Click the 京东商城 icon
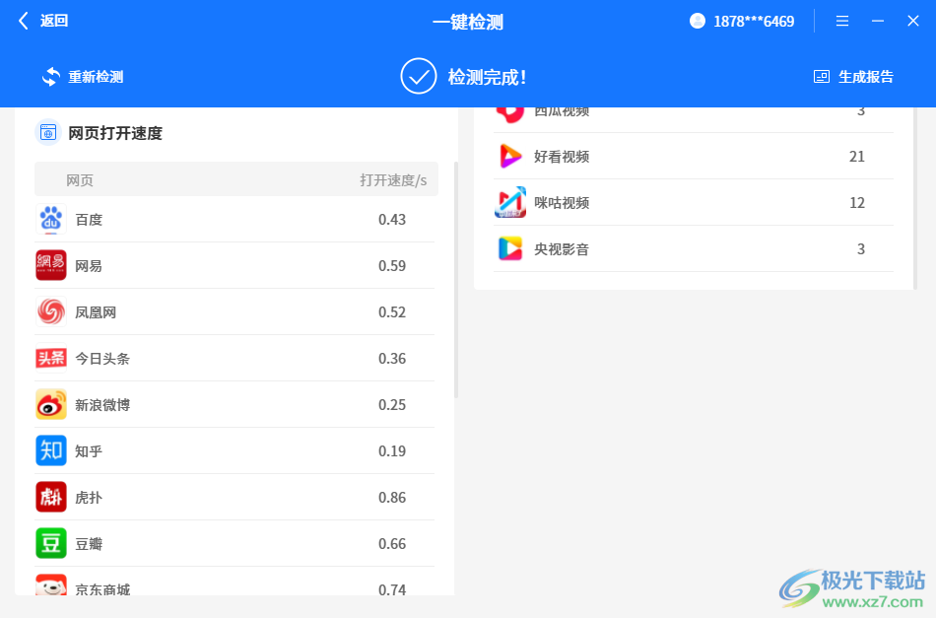The image size is (936, 618). click(50, 585)
